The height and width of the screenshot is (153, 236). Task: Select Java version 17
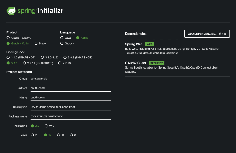click(47, 135)
